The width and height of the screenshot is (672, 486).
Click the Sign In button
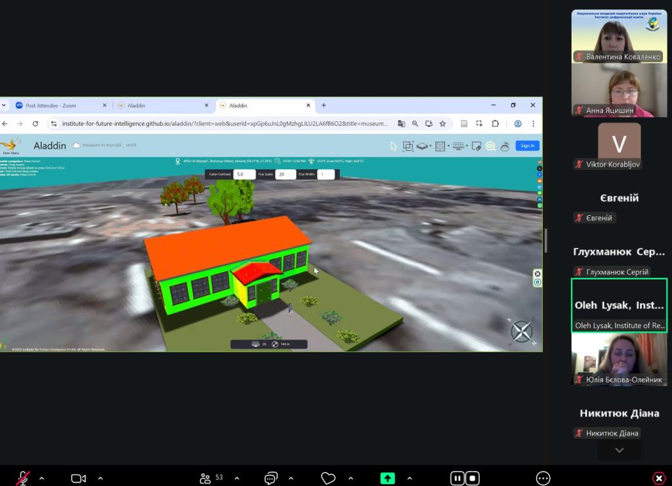point(527,146)
